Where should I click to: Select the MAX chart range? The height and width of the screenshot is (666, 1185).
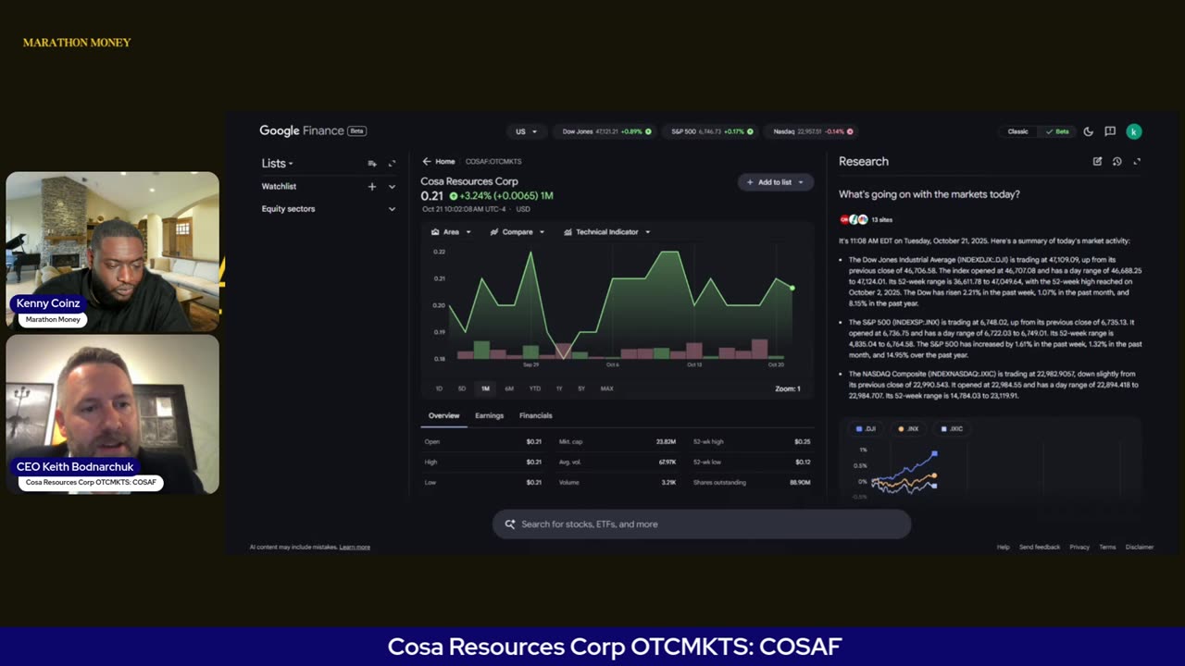607,388
